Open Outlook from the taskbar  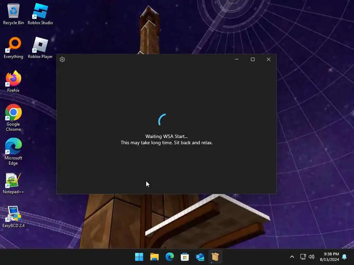(x=200, y=257)
